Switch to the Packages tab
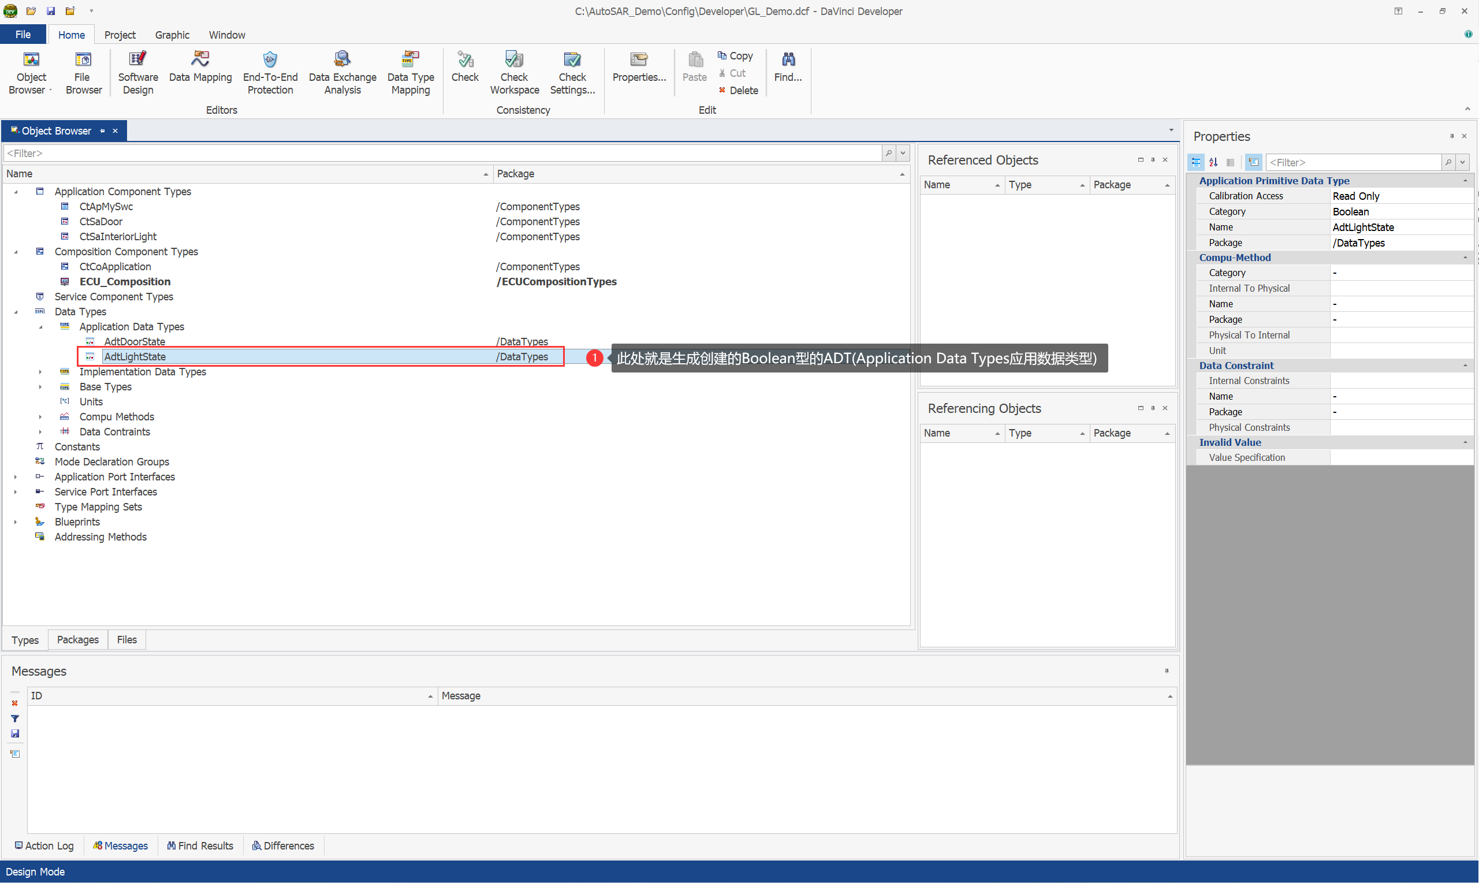The width and height of the screenshot is (1479, 883). point(77,640)
